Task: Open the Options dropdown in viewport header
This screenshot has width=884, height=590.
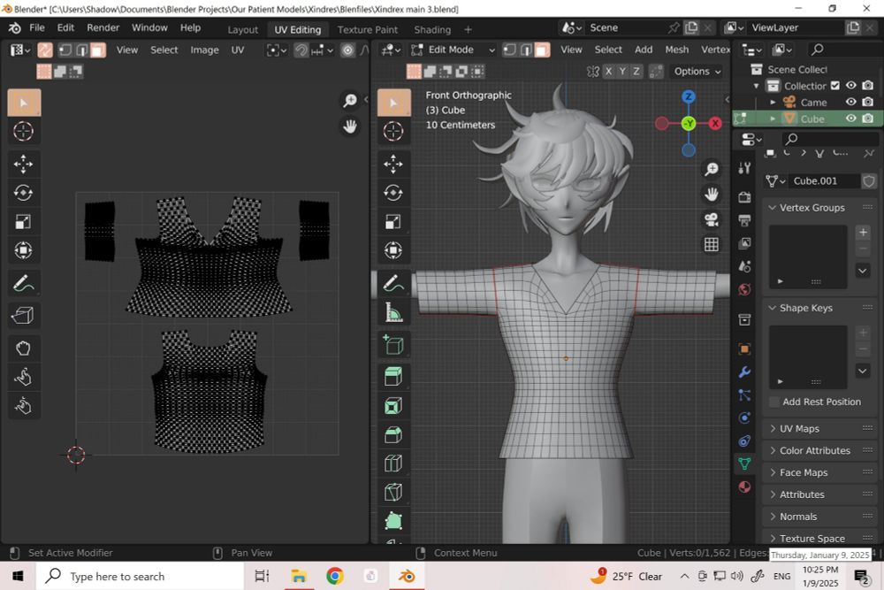Action: 697,71
